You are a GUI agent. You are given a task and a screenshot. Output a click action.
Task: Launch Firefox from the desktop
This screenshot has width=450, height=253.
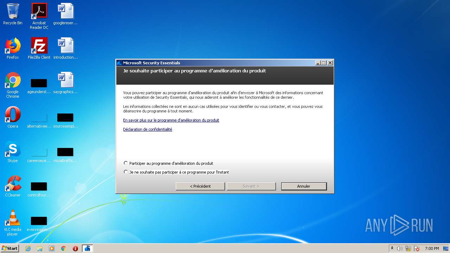tap(13, 48)
